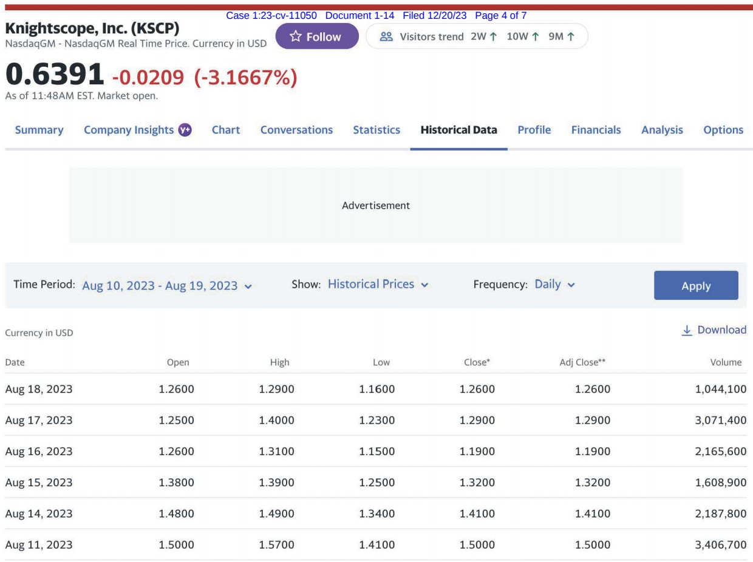Click the Visitors trend people icon
Viewport: 753px width, 562px height.
(x=386, y=37)
